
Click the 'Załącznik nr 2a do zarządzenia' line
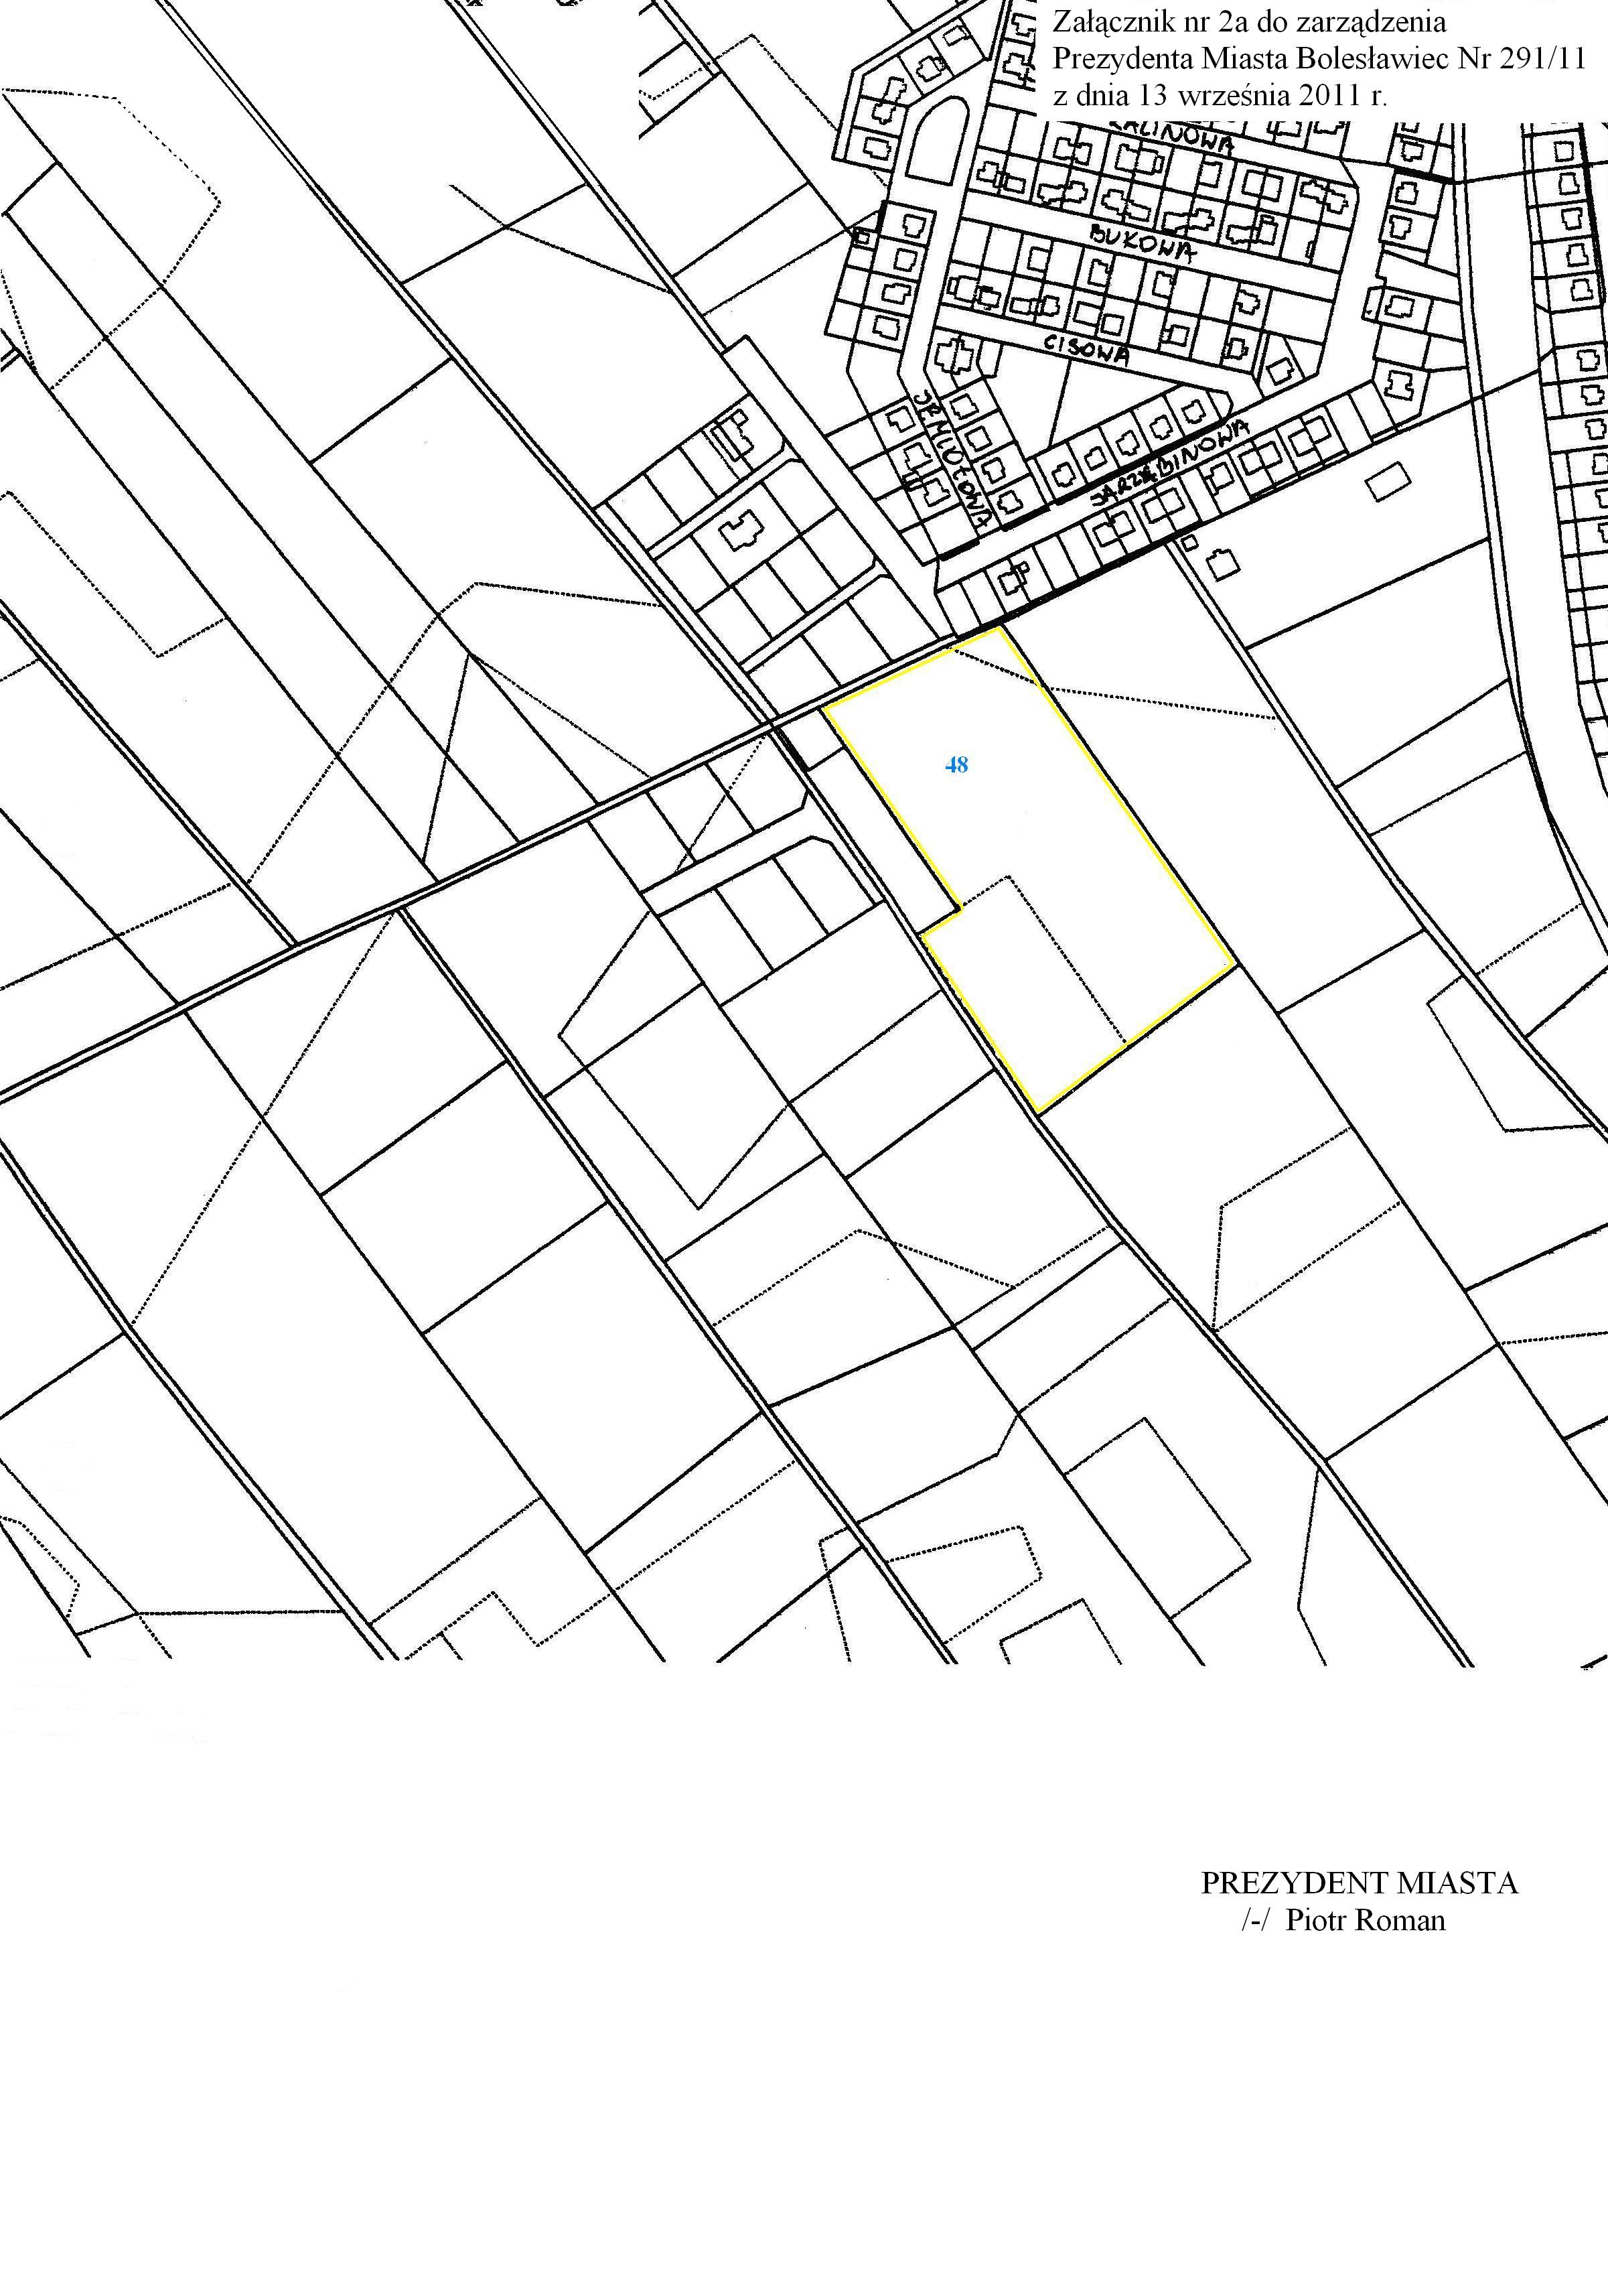click(x=1249, y=22)
